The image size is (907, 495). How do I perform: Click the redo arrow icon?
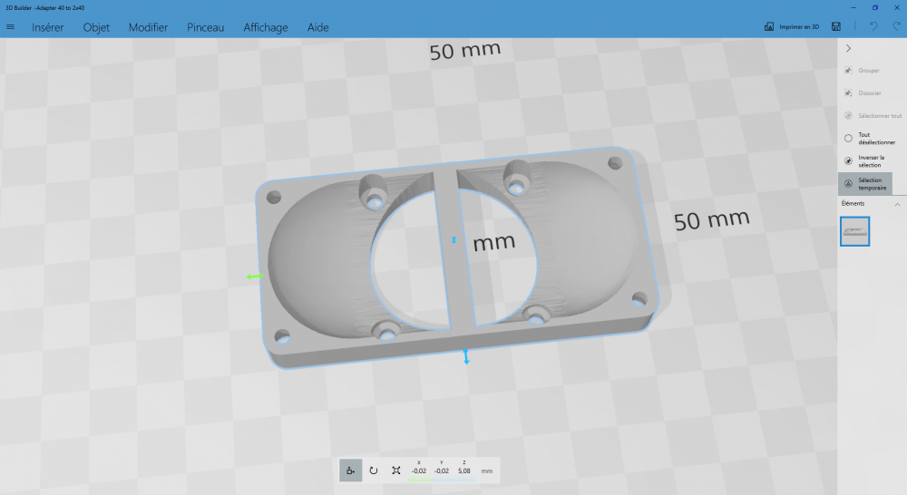pyautogui.click(x=897, y=26)
